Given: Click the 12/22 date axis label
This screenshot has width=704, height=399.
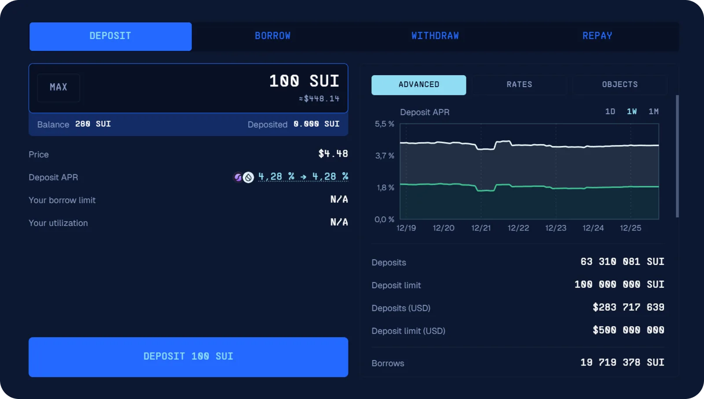Looking at the screenshot, I should click(518, 228).
